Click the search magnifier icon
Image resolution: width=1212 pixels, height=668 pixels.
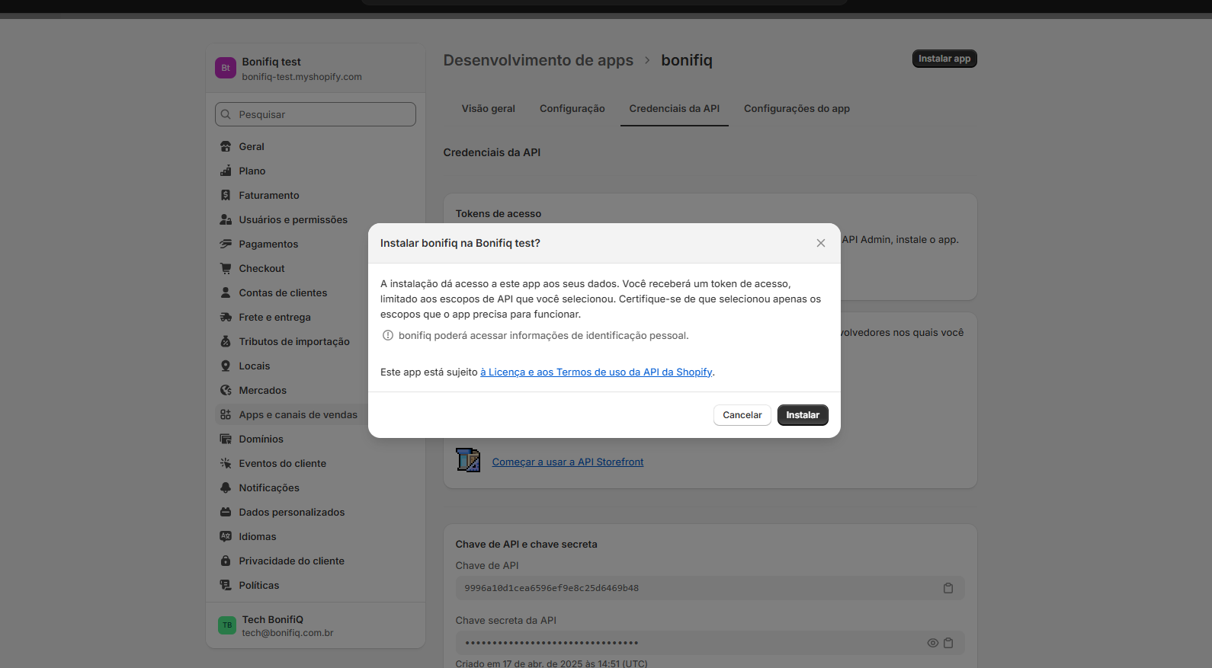[226, 114]
